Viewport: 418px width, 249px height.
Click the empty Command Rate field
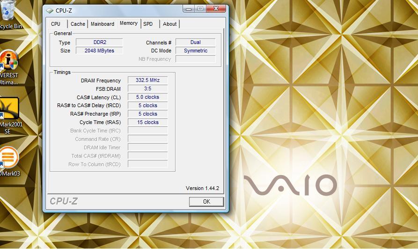click(148, 139)
